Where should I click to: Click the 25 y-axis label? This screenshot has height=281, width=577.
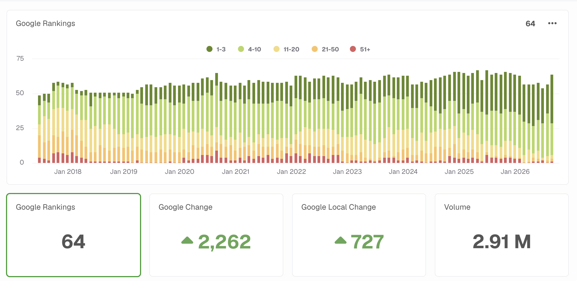coord(20,128)
